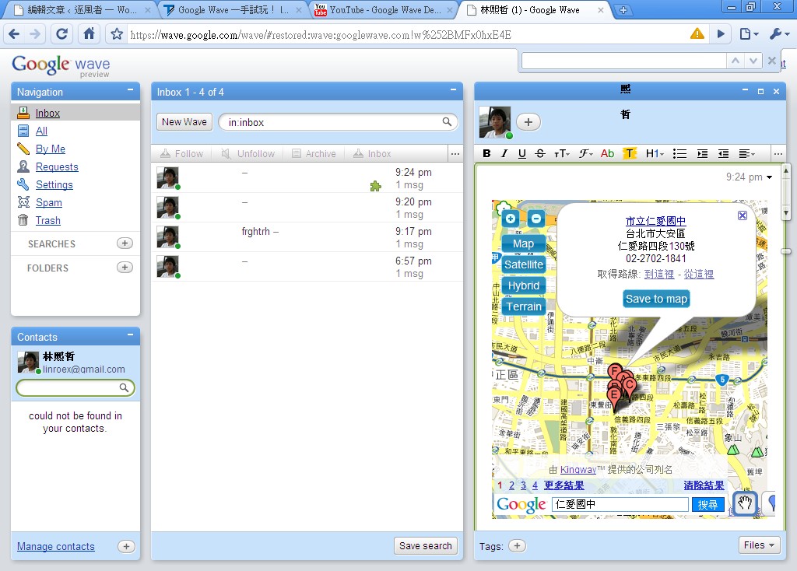Open Requests in Navigation

pyautogui.click(x=57, y=166)
